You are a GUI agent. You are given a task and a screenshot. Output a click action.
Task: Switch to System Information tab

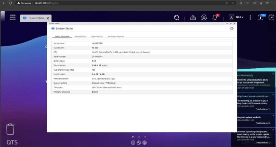pyautogui.click(x=62, y=37)
